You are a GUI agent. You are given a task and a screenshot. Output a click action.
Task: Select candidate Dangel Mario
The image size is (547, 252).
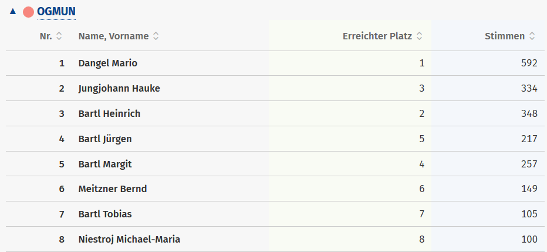[x=108, y=63]
